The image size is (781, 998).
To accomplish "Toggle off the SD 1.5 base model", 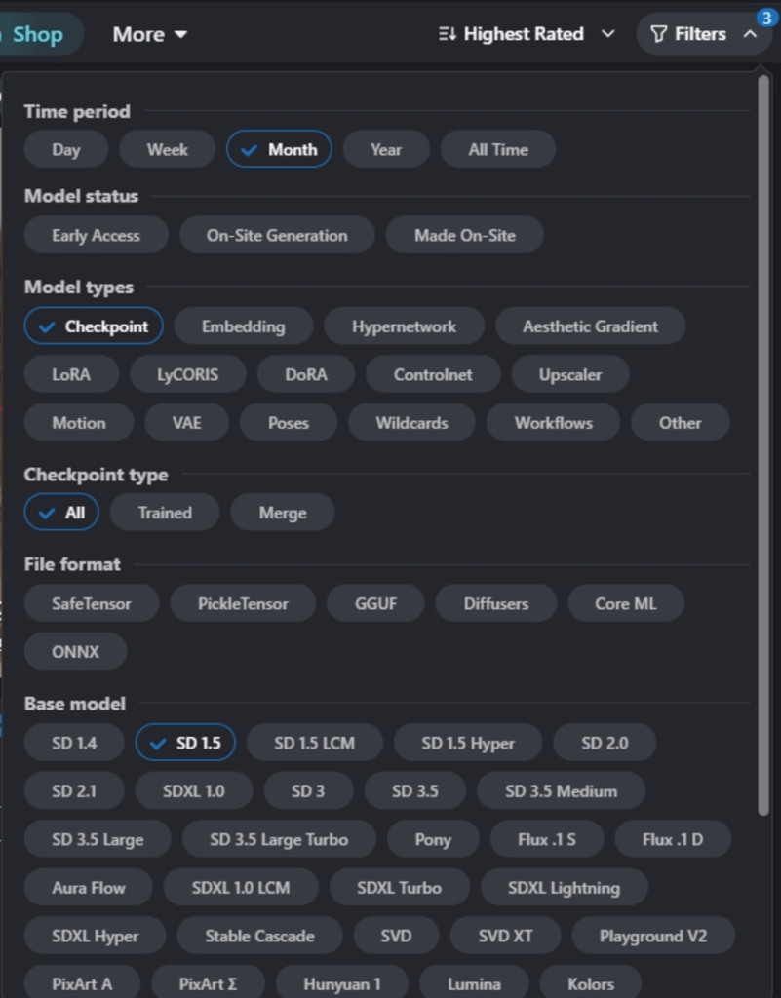I will point(185,743).
